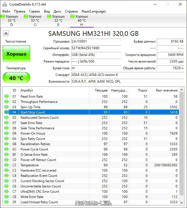The width and height of the screenshot is (187, 208).
Task: Select disk H: tab at 40 °C
Action: 82,20
